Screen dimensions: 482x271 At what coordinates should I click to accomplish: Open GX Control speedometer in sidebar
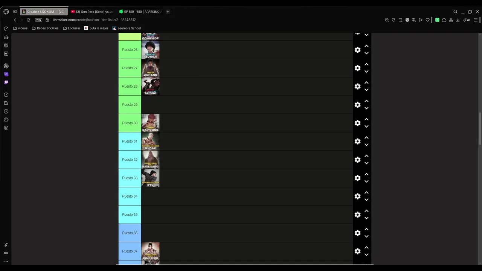click(6, 29)
